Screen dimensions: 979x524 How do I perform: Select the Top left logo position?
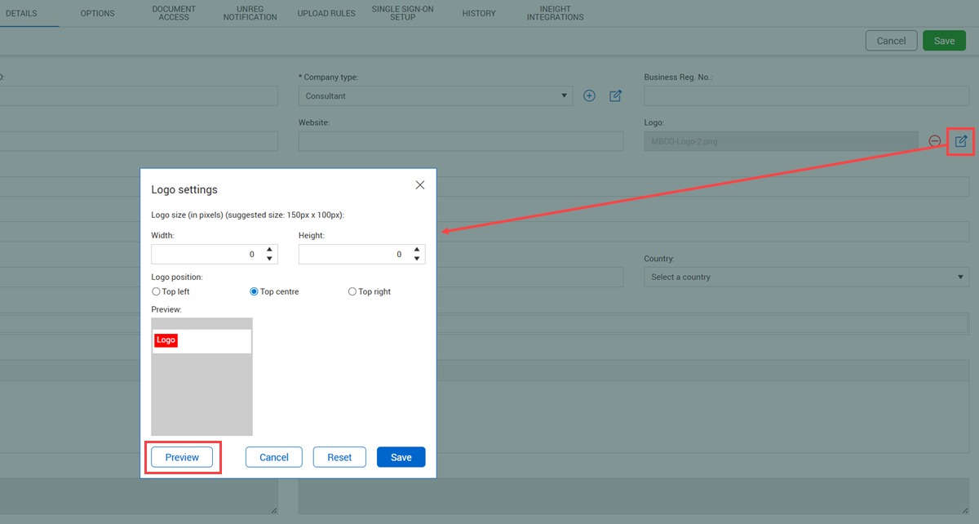pos(156,291)
